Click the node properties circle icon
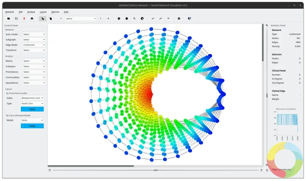Viewport: 306px width, 181px height. (142, 19)
